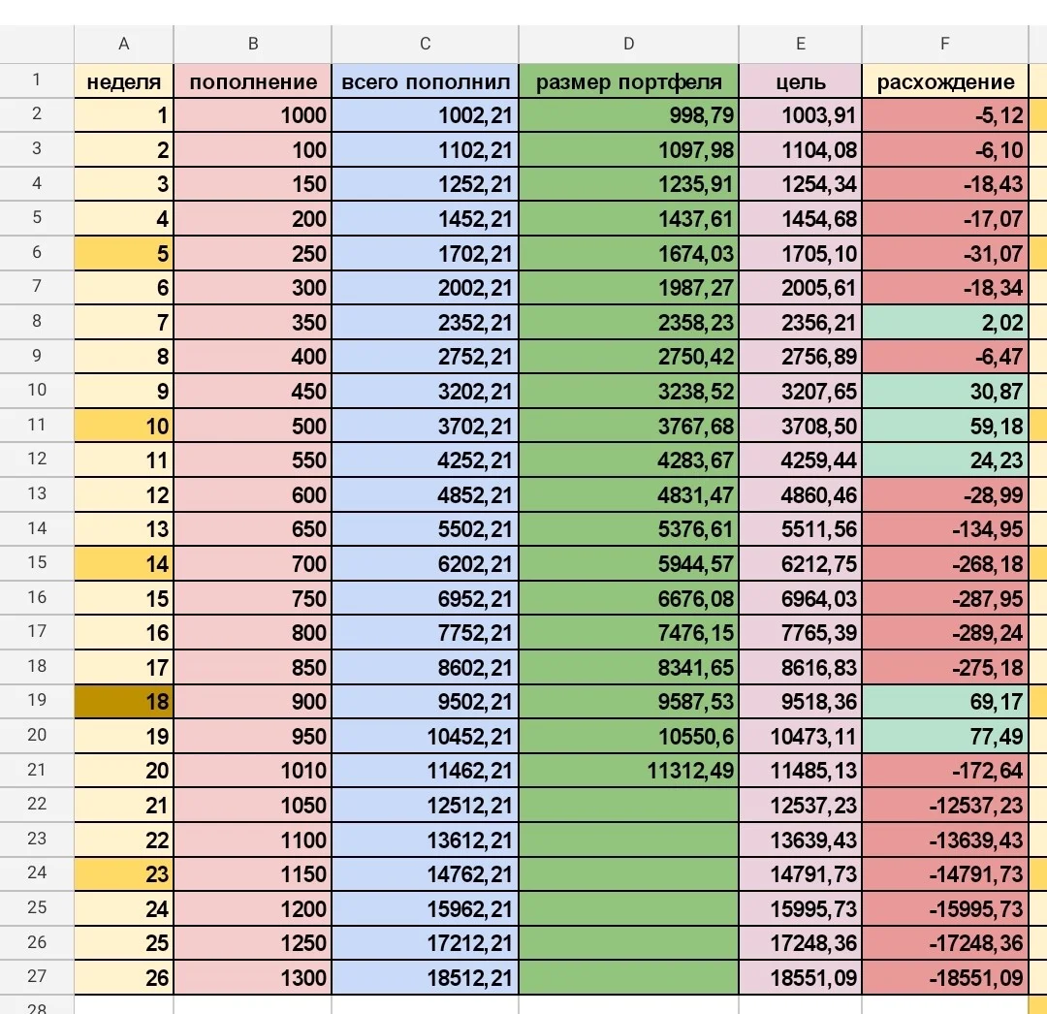This screenshot has width=1047, height=1014.
Task: Click the empty portfolio cell in row 22
Action: 628,805
